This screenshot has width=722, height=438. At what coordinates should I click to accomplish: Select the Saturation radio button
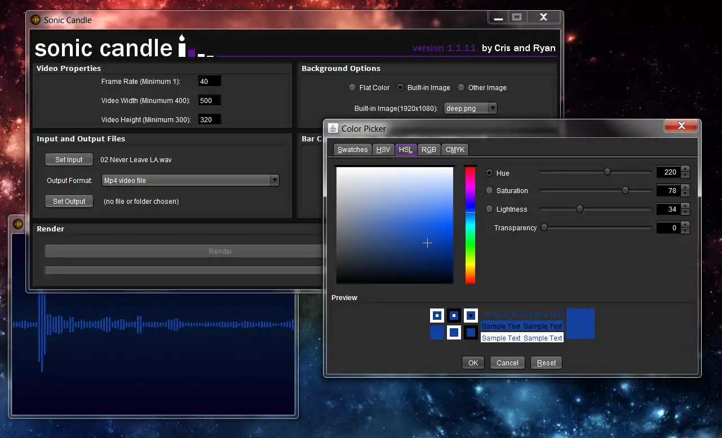click(x=489, y=191)
